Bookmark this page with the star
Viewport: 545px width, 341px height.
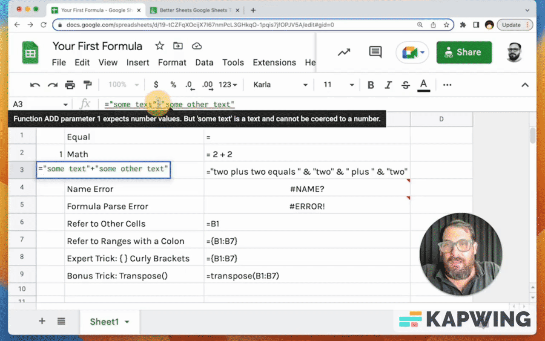pyautogui.click(x=446, y=25)
